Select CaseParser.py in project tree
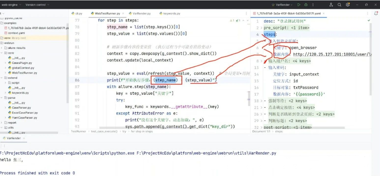The height and width of the screenshot is (176, 380). 21,108
